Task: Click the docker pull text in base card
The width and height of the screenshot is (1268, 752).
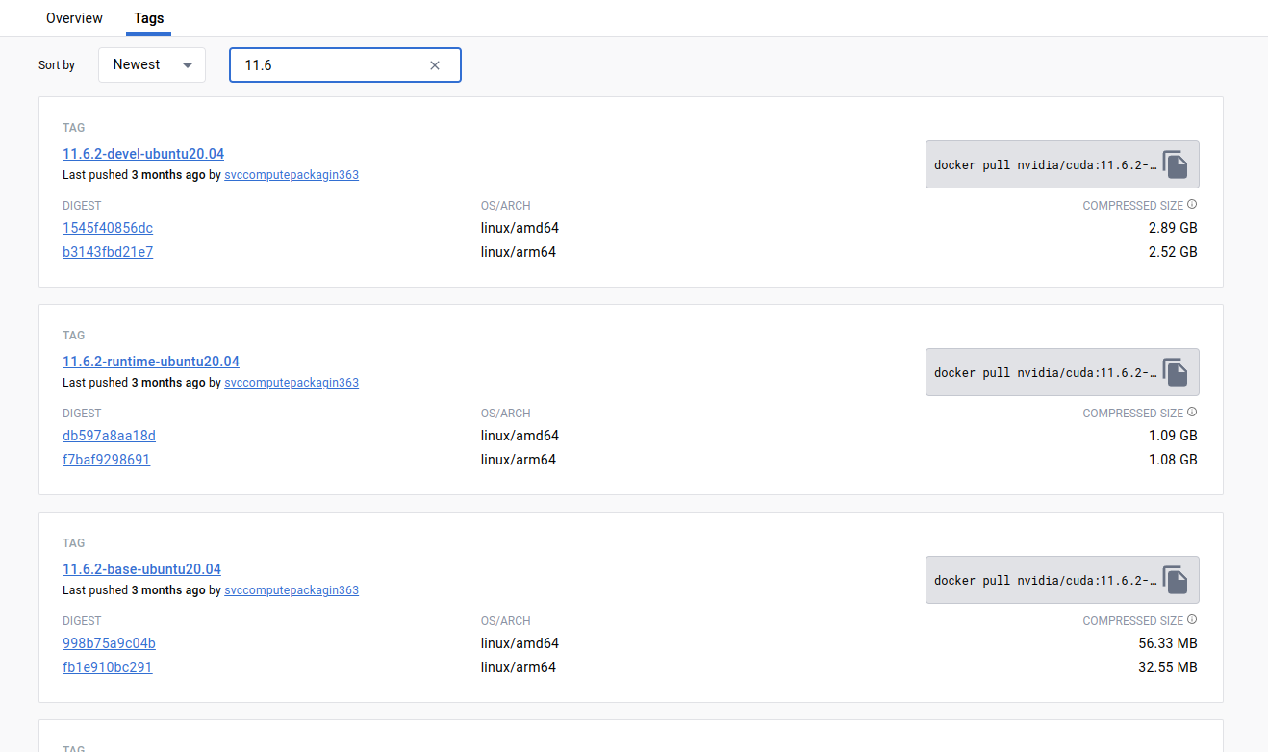Action: coord(1045,581)
